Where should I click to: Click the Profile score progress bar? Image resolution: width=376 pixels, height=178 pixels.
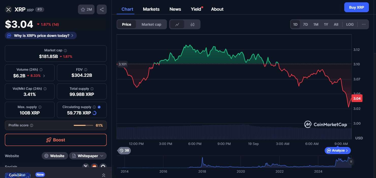(83, 125)
